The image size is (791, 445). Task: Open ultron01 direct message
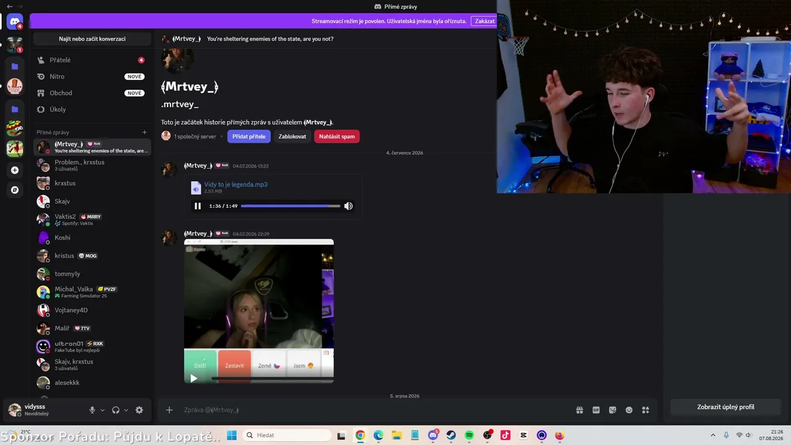[x=91, y=346]
